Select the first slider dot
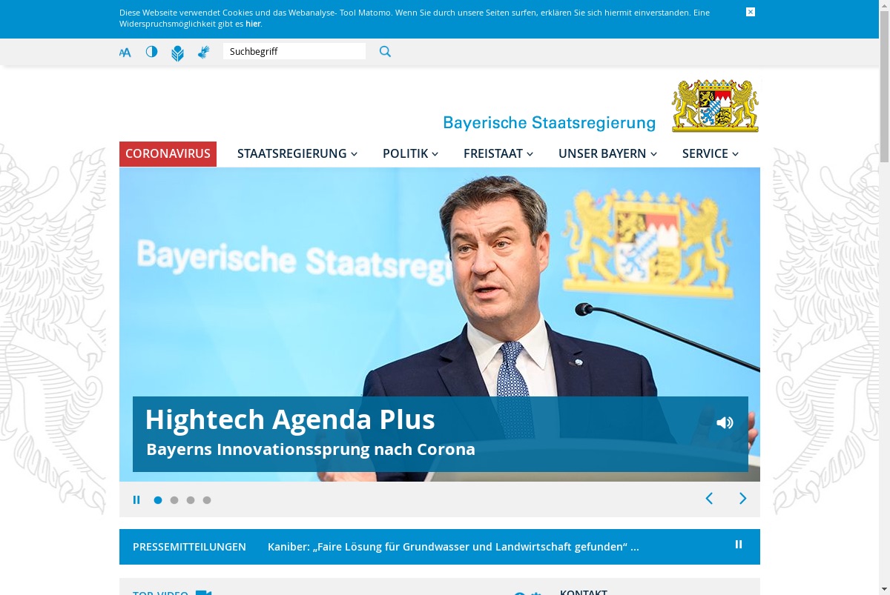Screen dimensions: 890x595 158,500
